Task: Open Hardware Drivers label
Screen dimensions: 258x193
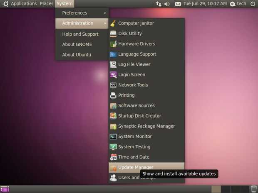Action: (136, 44)
